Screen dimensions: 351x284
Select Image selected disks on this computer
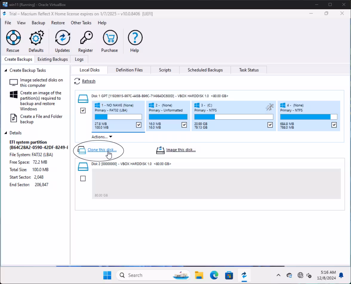41,83
